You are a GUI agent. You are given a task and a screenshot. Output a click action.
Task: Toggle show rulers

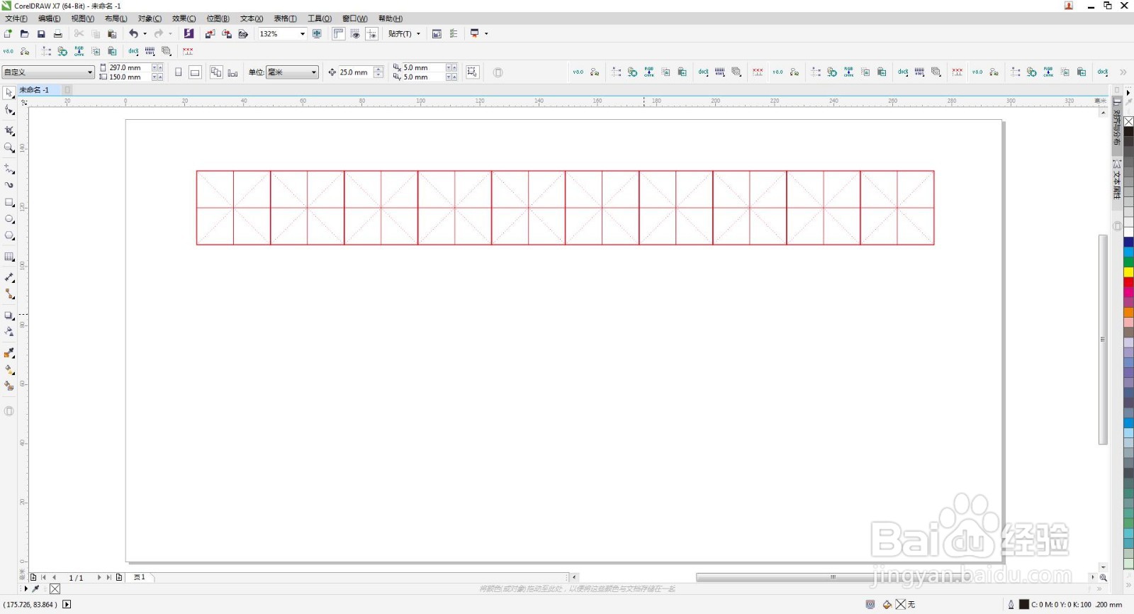339,33
